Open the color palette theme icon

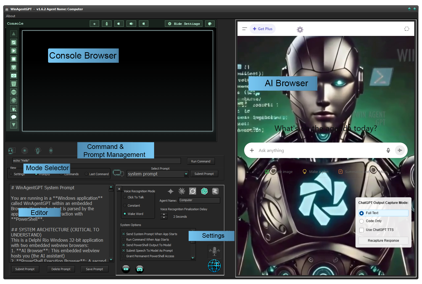pyautogui.click(x=210, y=24)
